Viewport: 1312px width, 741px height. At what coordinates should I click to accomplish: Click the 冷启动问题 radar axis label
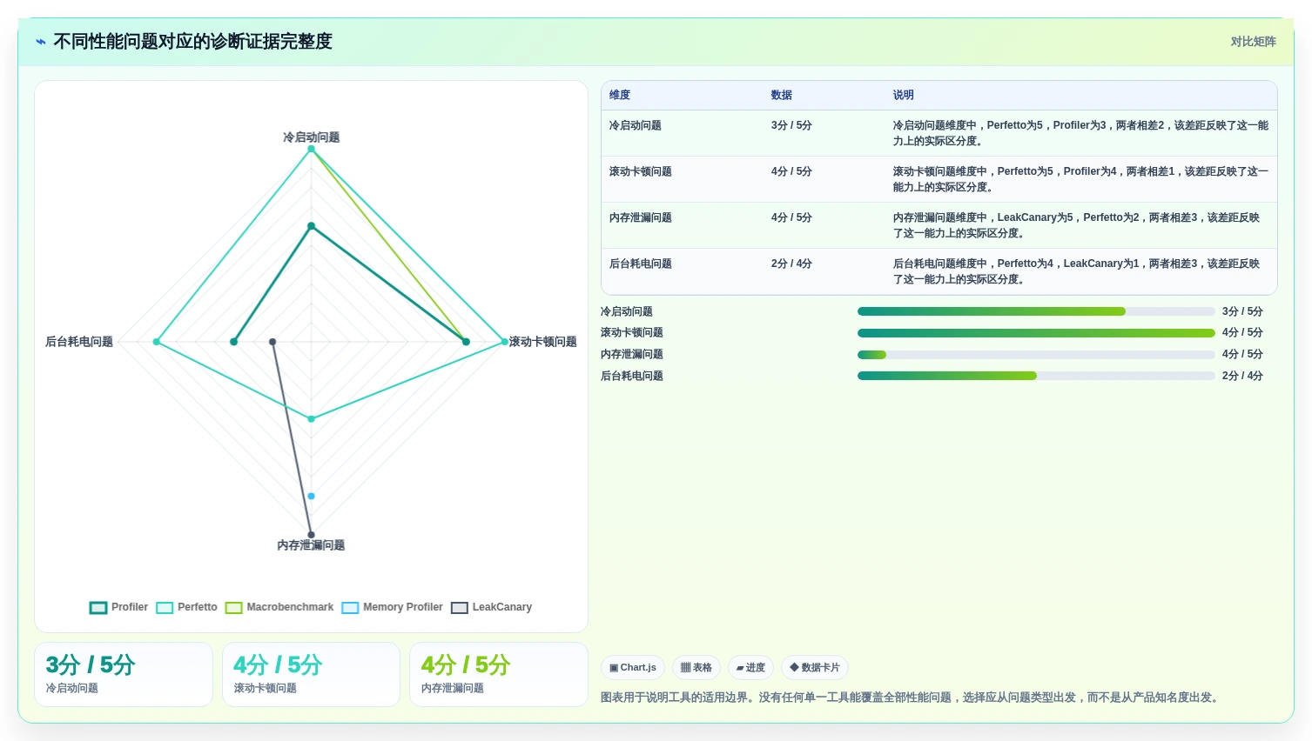click(311, 137)
